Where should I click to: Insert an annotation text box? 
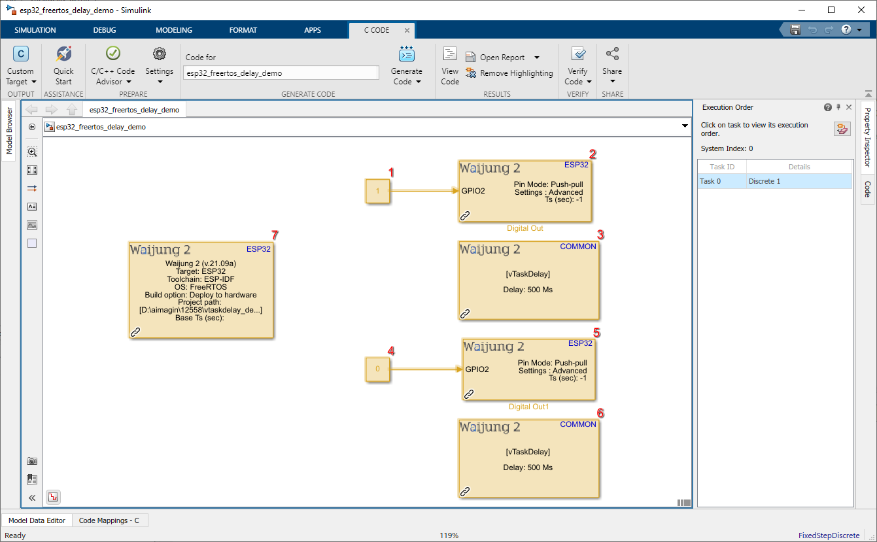pos(32,207)
